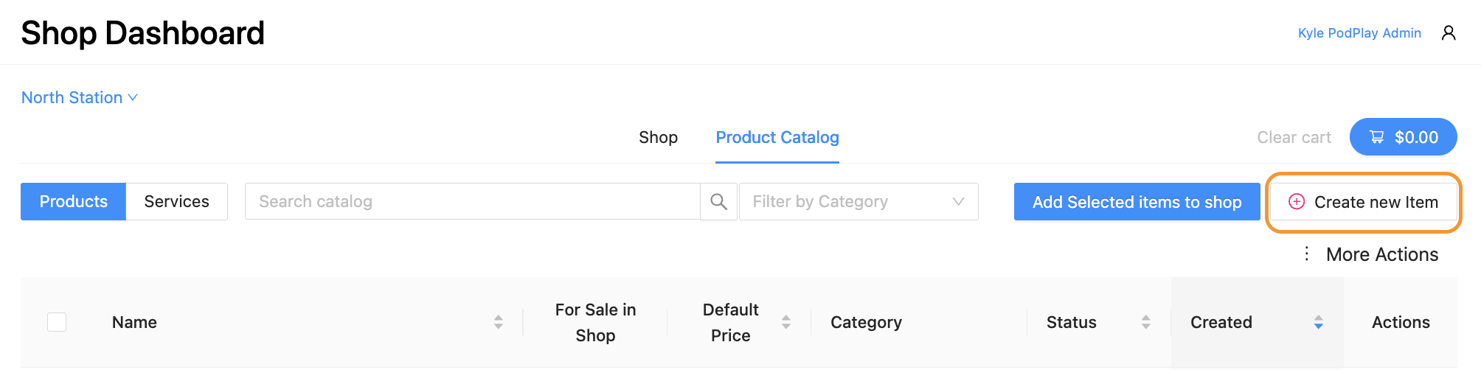Open the Kyle PodPlay Admin link
The image size is (1481, 370).
[x=1359, y=33]
